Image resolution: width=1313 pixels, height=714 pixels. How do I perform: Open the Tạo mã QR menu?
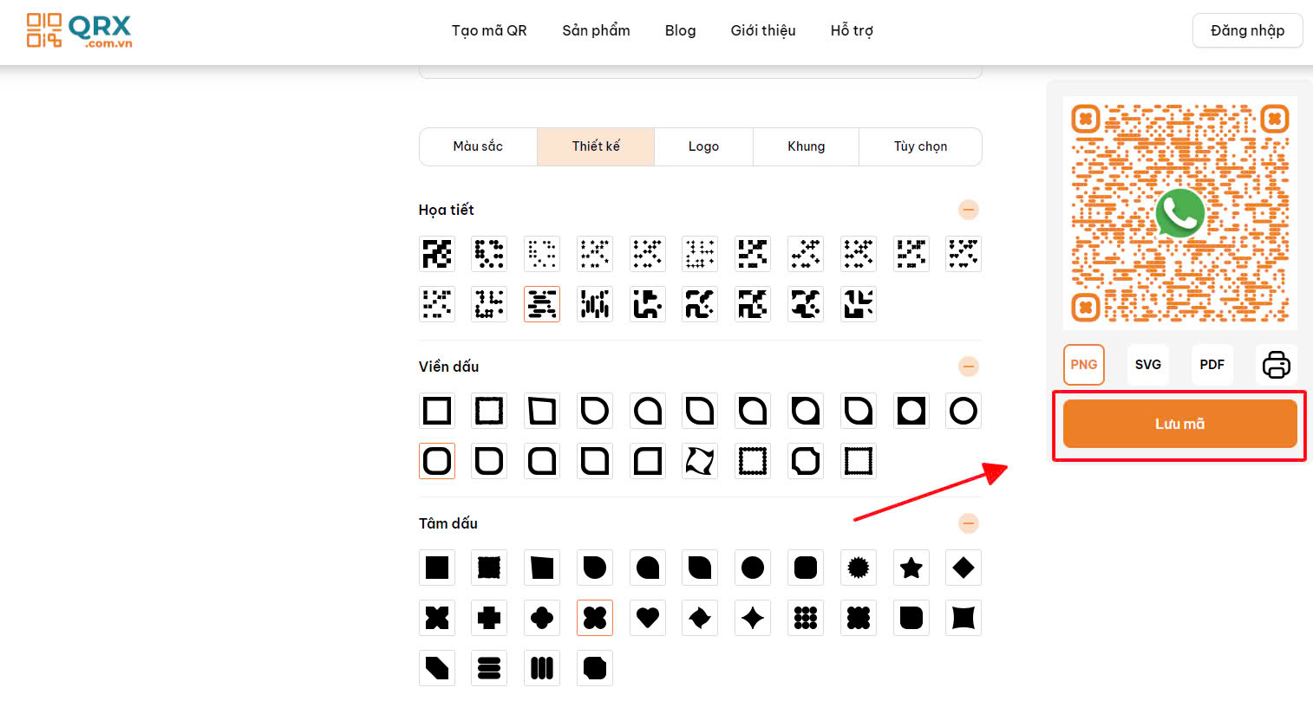(489, 30)
